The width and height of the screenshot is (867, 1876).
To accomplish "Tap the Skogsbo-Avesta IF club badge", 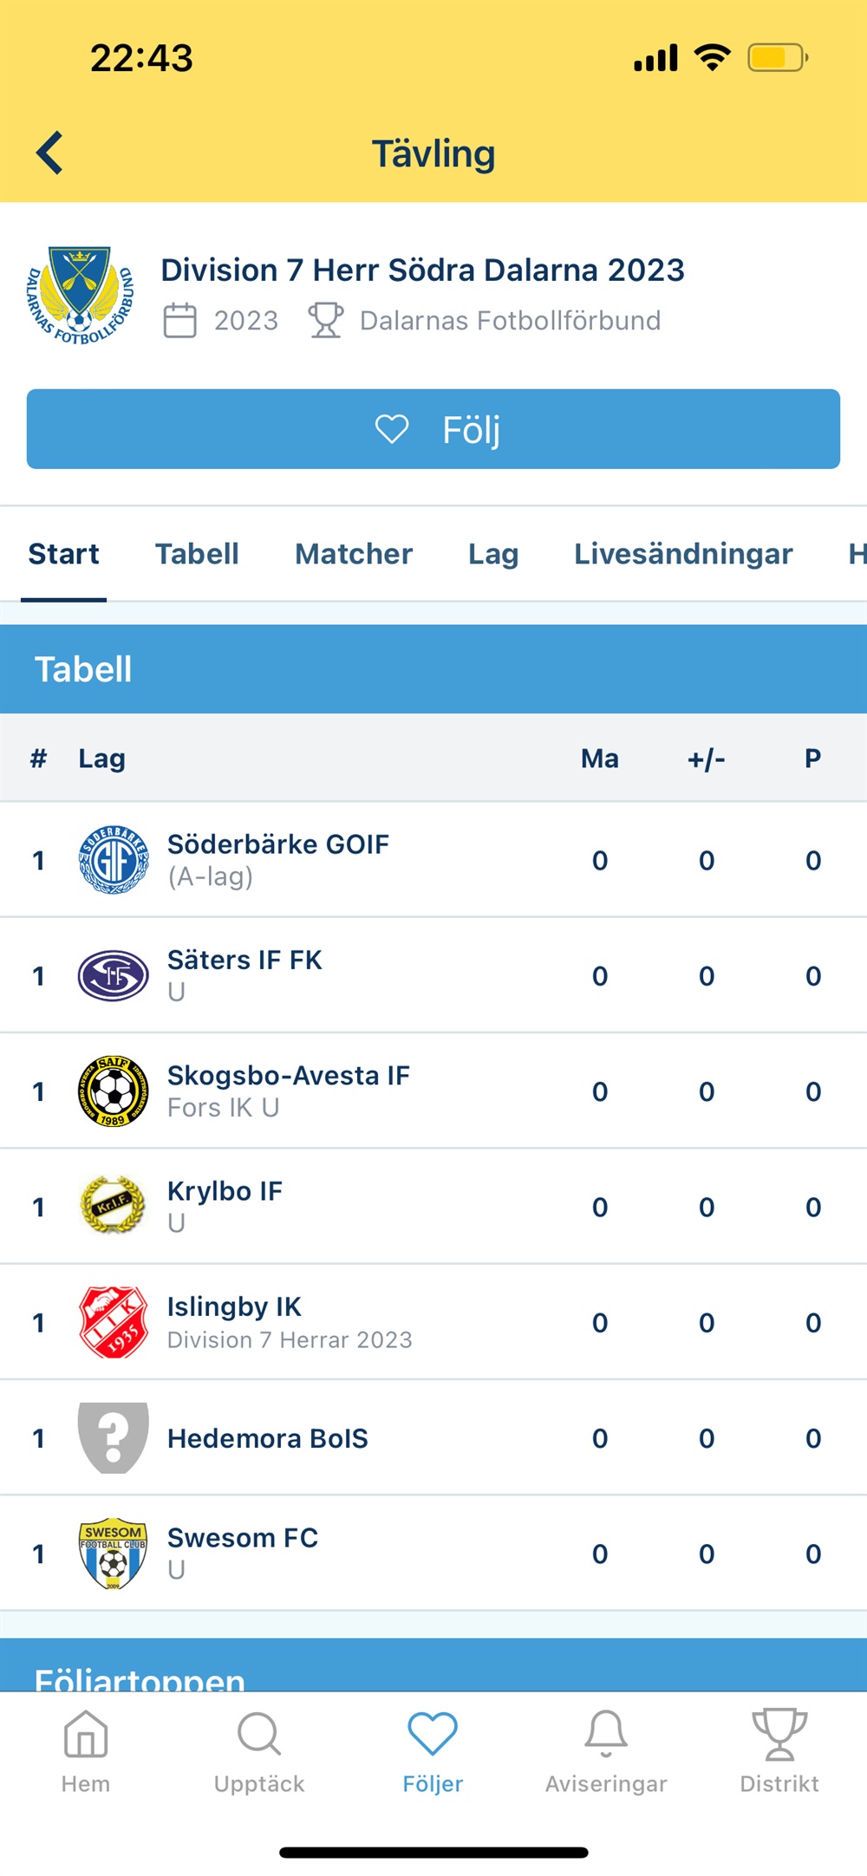I will [x=114, y=1091].
